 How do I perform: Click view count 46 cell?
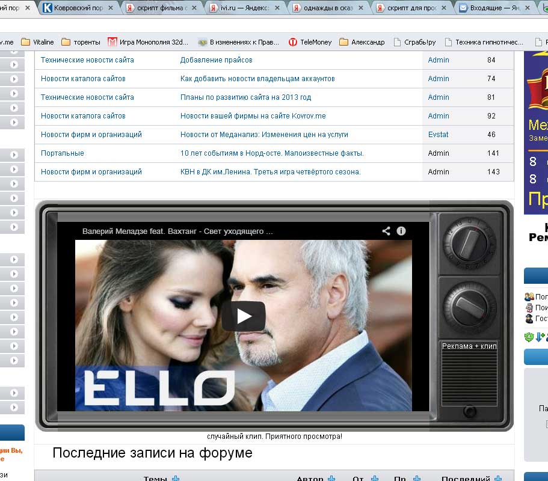[491, 135]
